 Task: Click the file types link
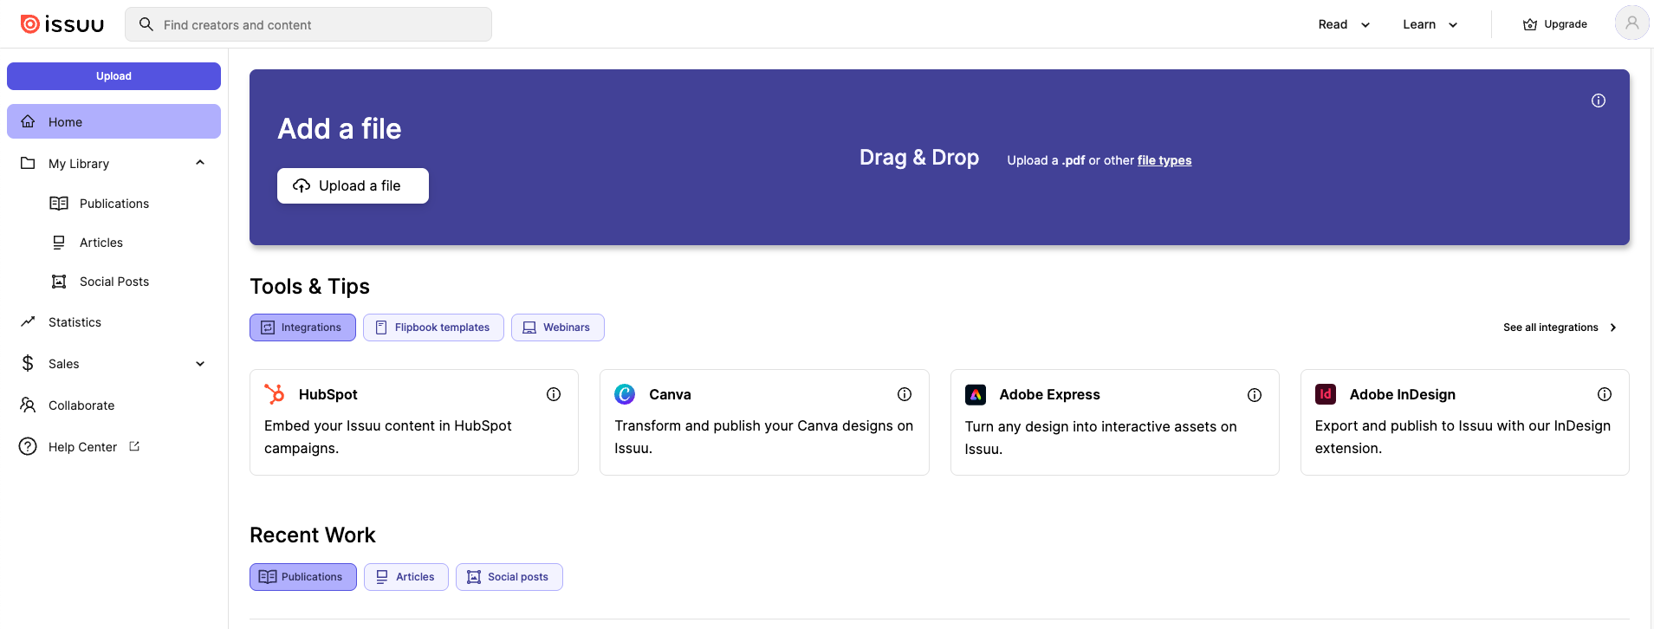(x=1164, y=160)
